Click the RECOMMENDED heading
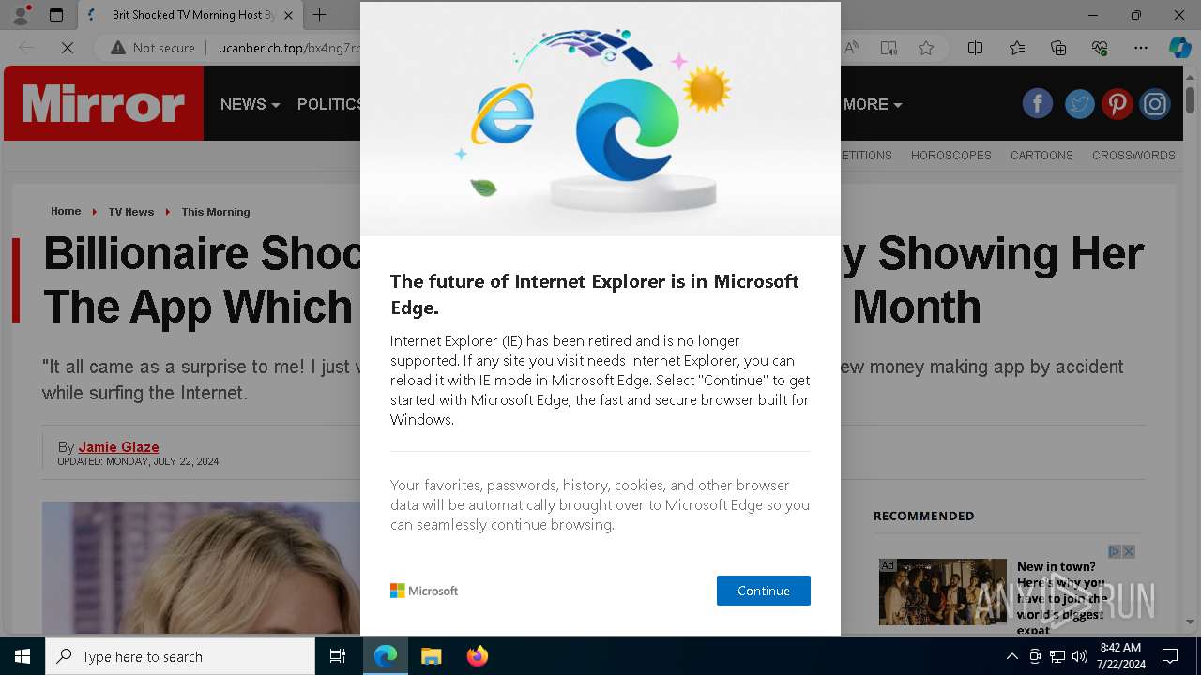 click(923, 516)
